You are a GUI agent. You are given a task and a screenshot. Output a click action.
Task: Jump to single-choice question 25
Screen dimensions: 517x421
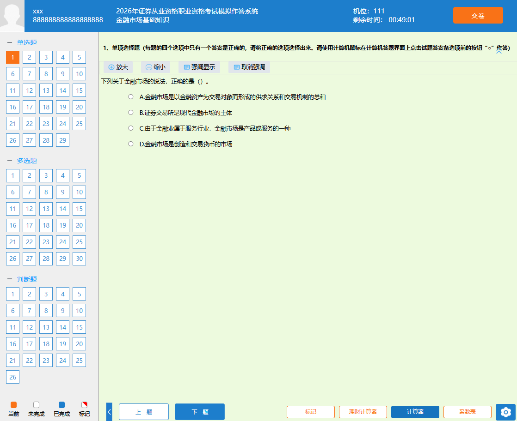click(80, 124)
